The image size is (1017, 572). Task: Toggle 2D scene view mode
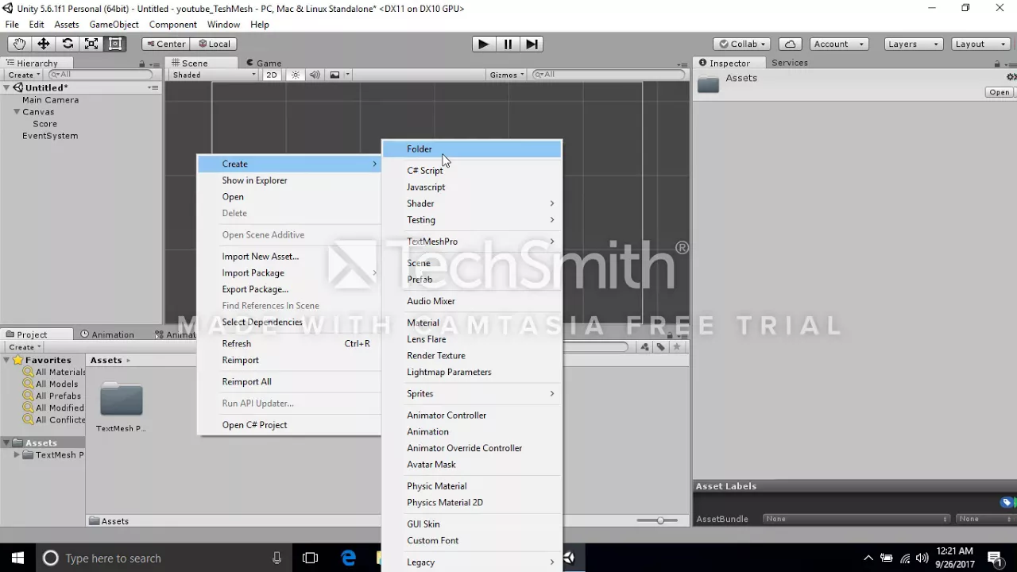coord(272,75)
